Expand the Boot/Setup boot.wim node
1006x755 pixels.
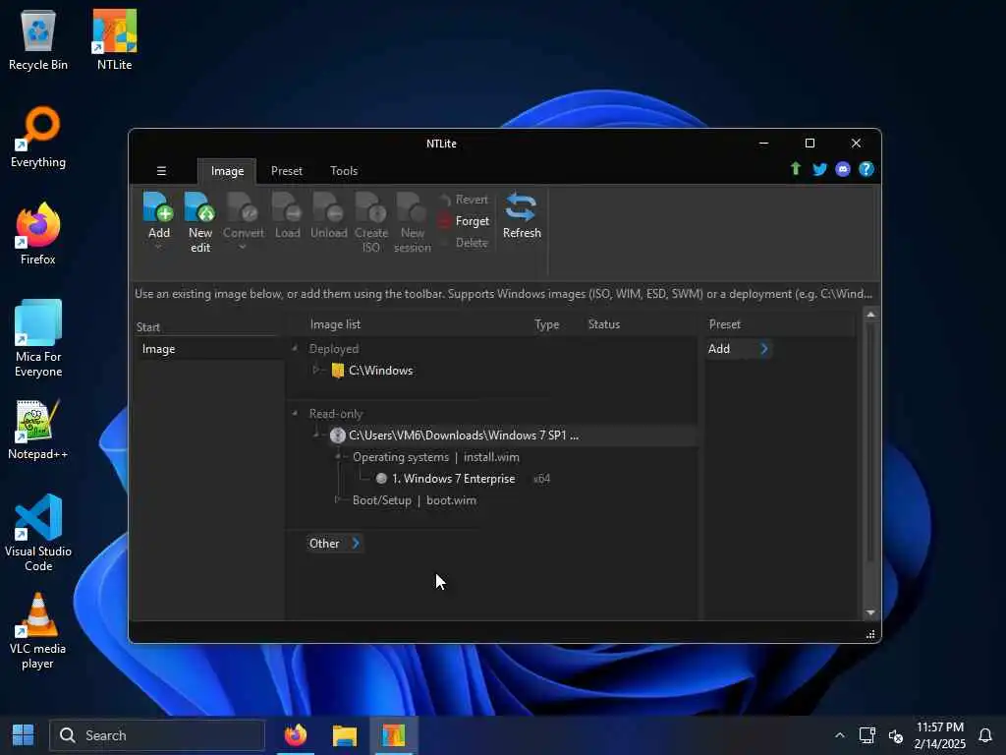pyautogui.click(x=337, y=499)
